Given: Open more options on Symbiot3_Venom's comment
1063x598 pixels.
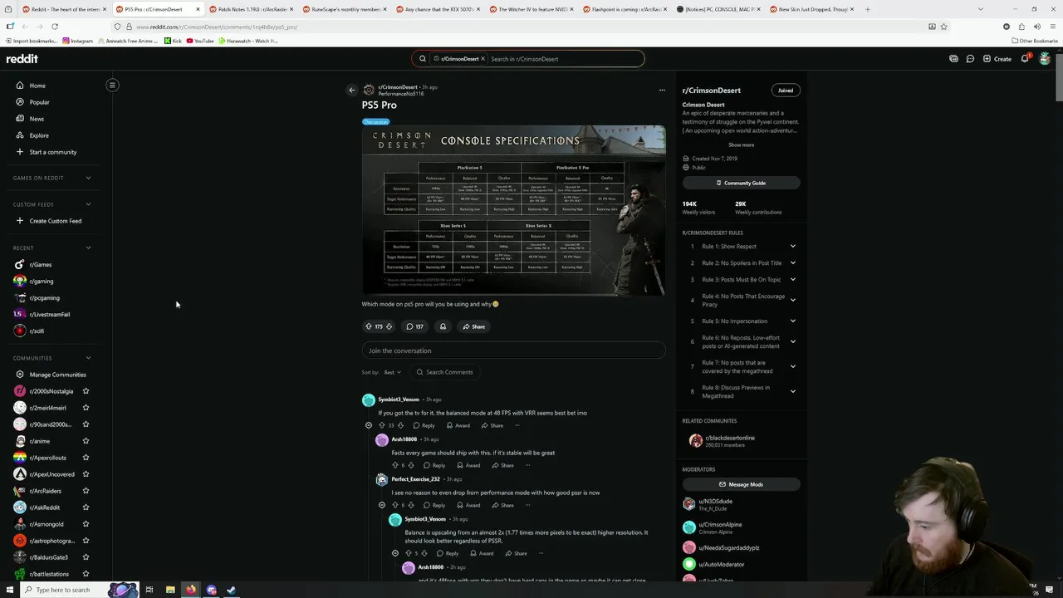Looking at the screenshot, I should [x=517, y=425].
